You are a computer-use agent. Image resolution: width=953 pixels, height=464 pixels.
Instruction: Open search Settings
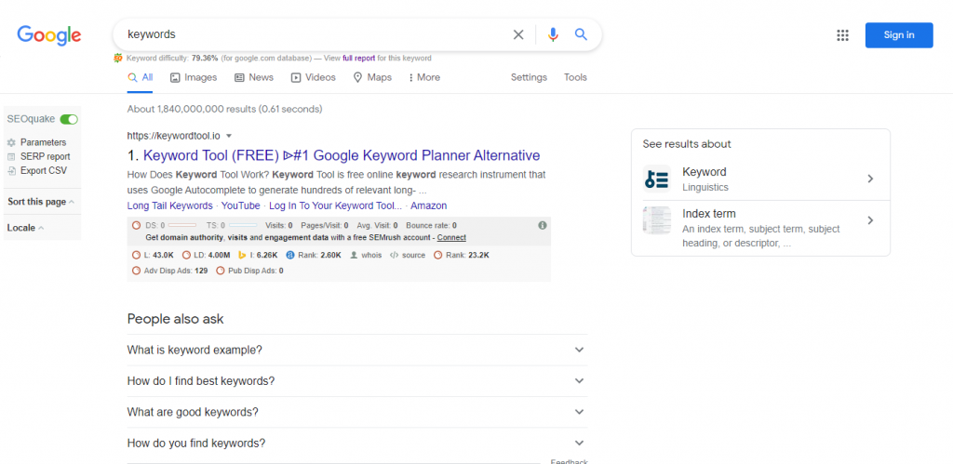click(x=529, y=78)
